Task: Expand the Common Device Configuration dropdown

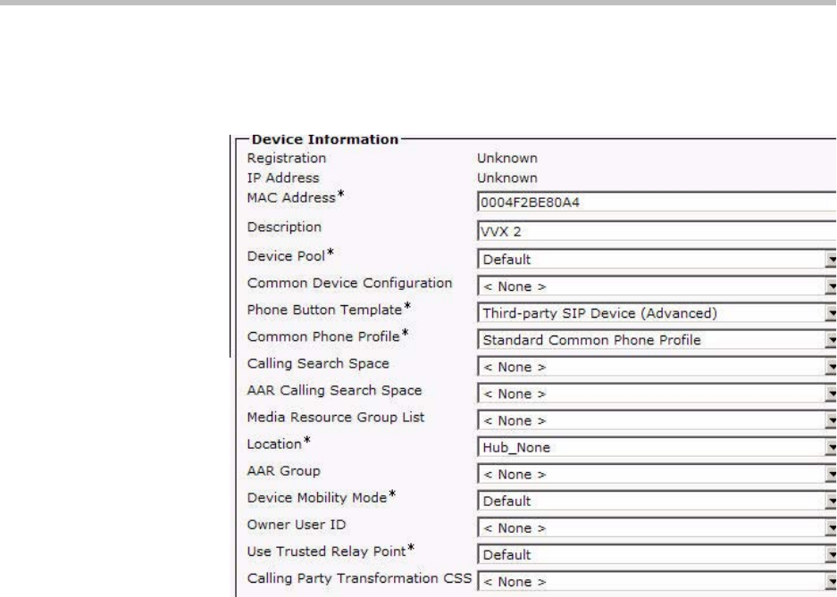Action: (x=657, y=287)
